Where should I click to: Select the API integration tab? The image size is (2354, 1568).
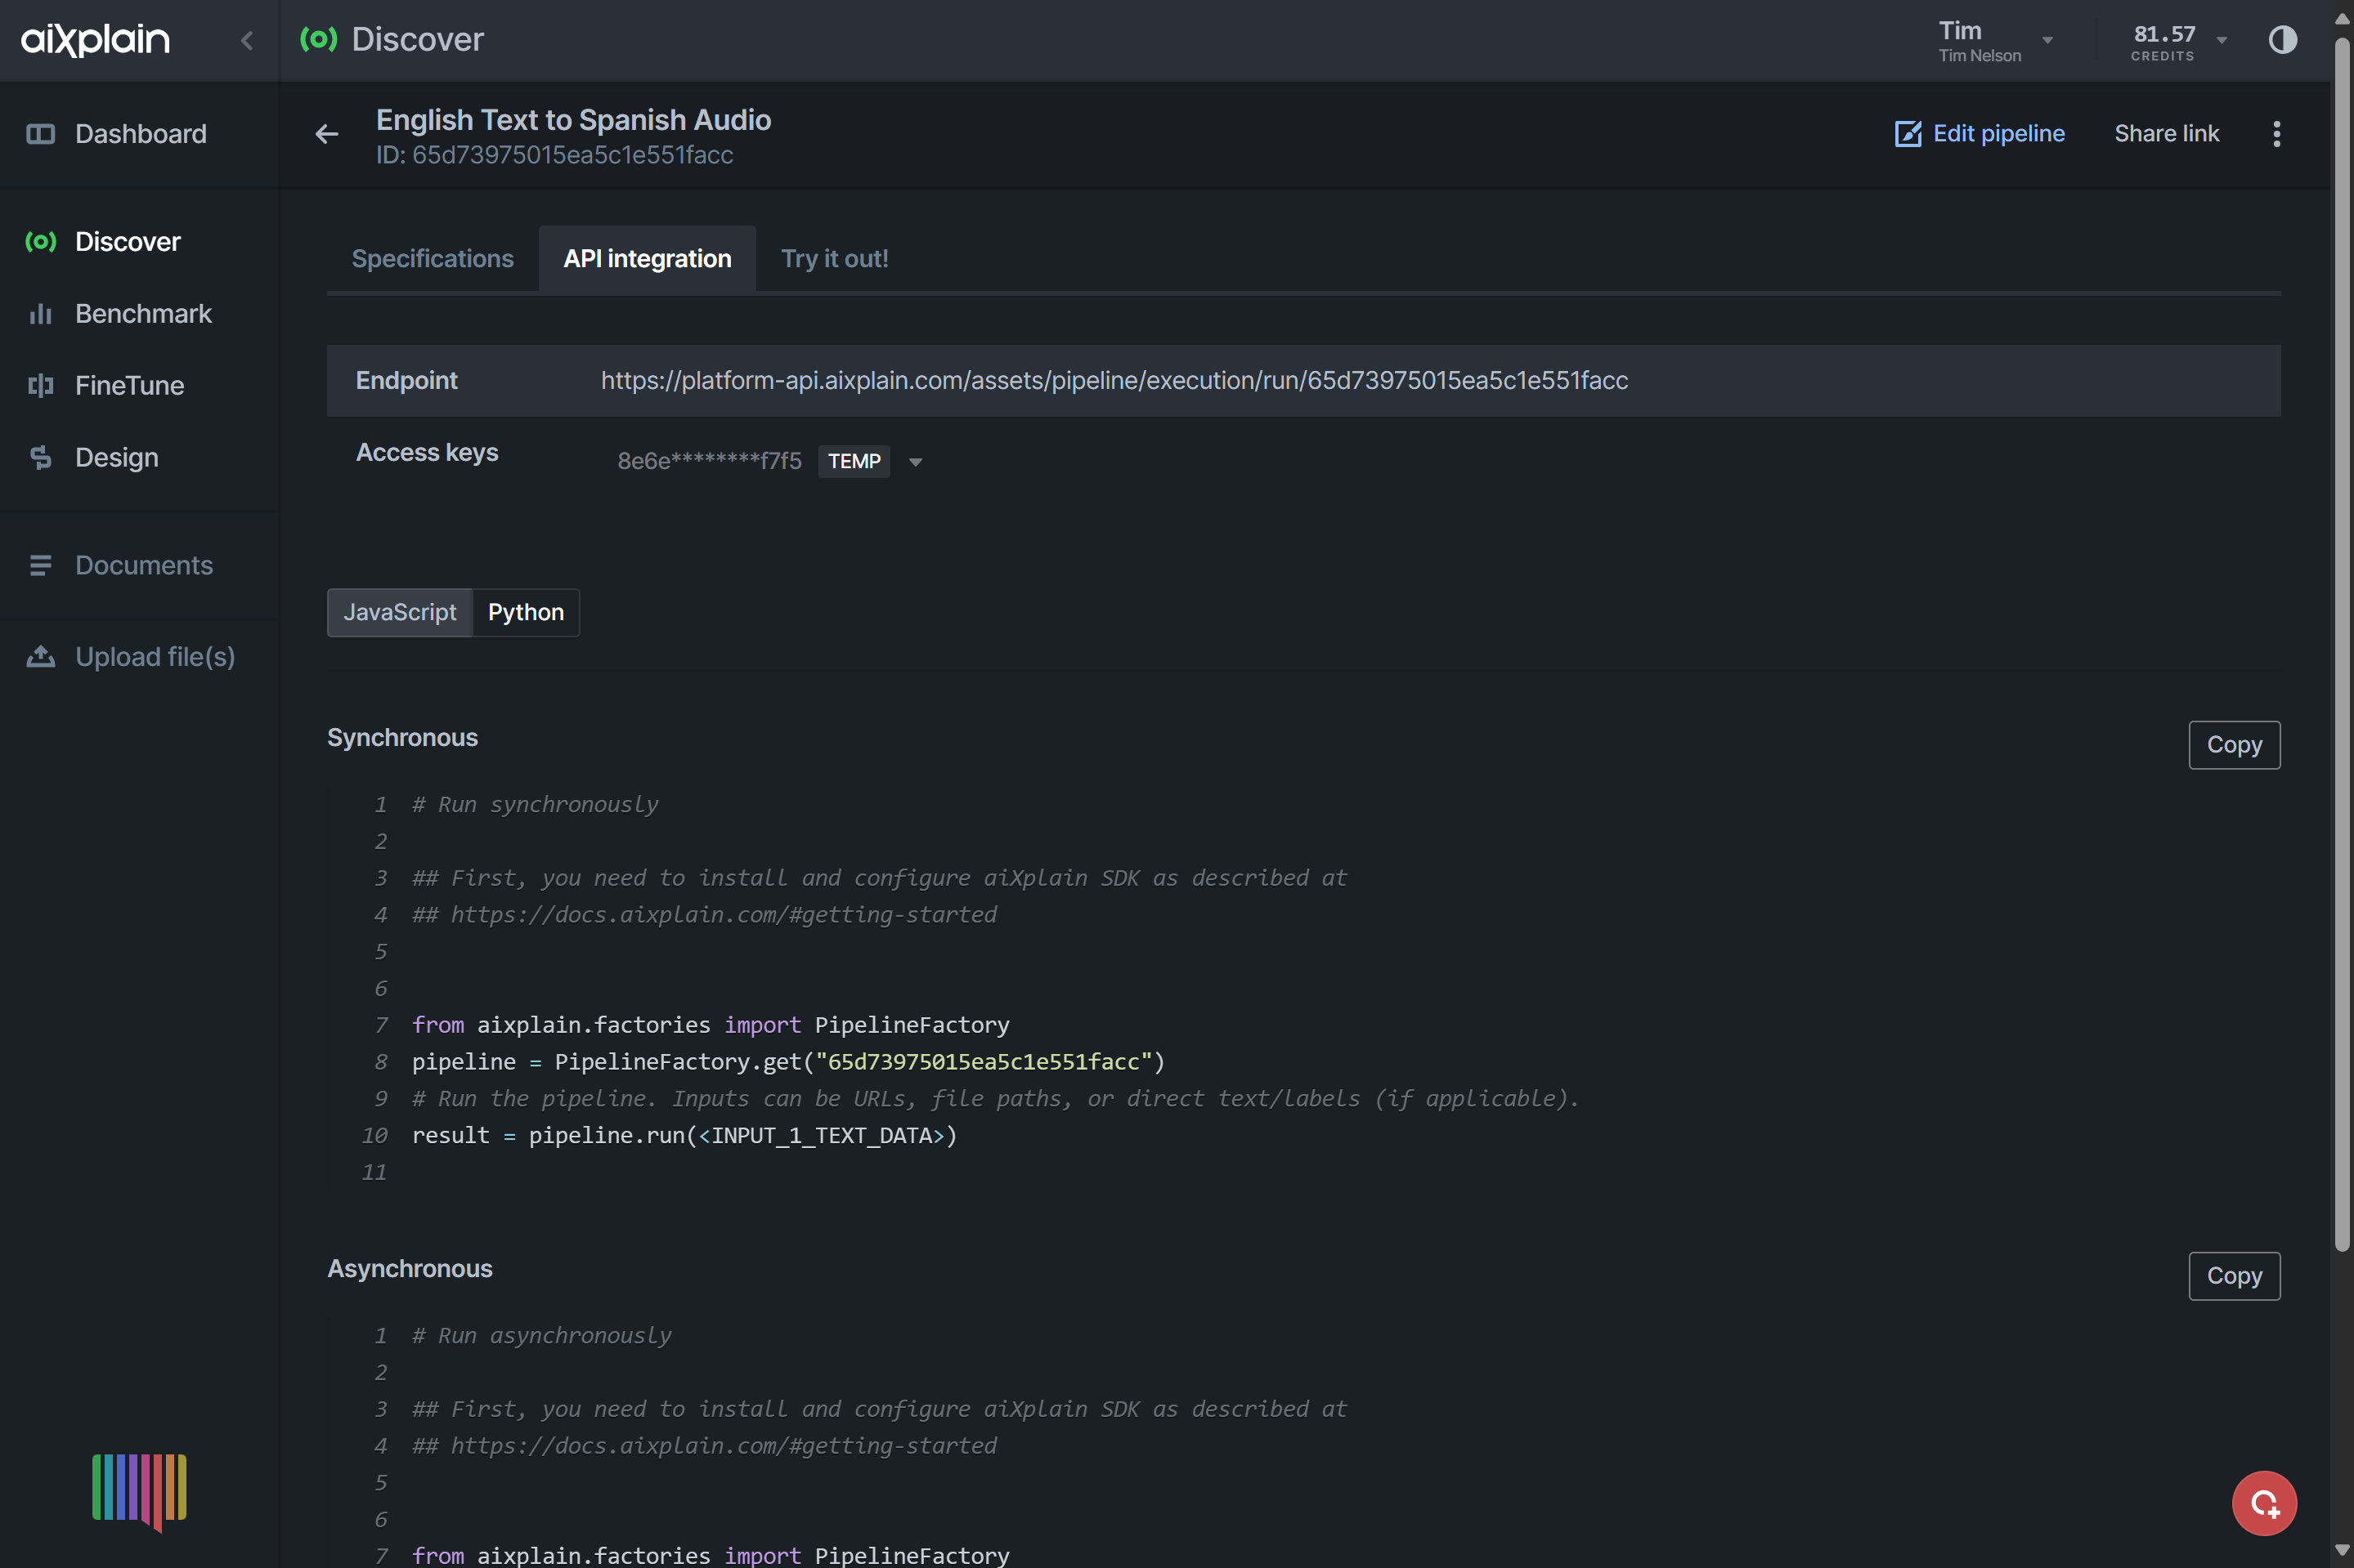(x=648, y=259)
